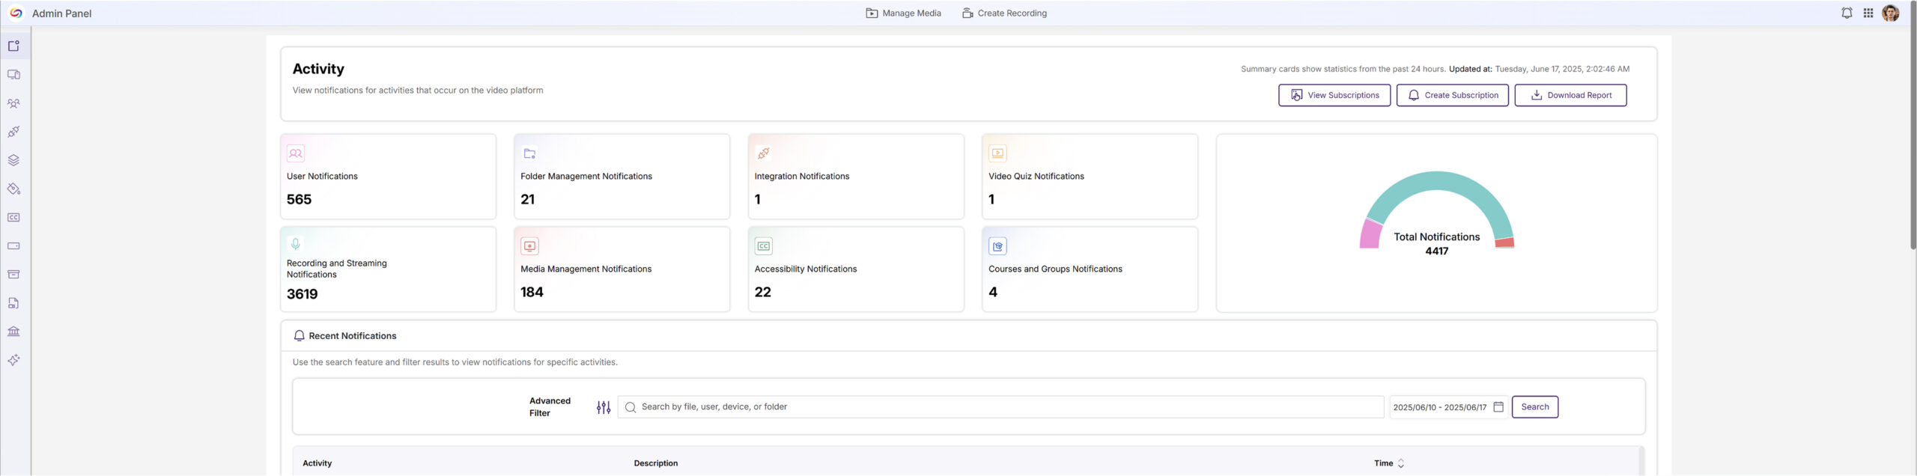1917x476 pixels.
Task: Open the notifications bell in the top bar
Action: point(1847,13)
